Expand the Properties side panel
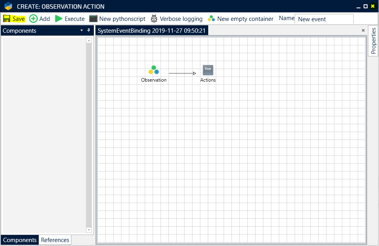Screen dimensions: 379x246 (x=373, y=41)
